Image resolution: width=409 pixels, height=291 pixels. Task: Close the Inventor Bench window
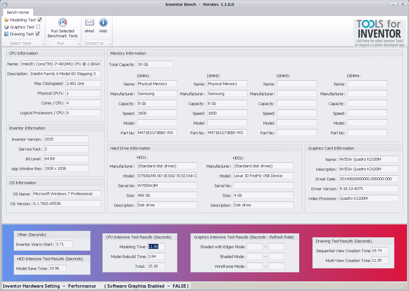coord(403,4)
